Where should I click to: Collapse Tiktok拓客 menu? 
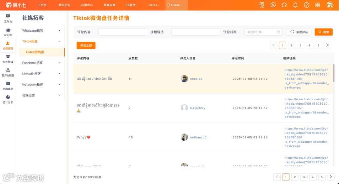[x=41, y=41]
